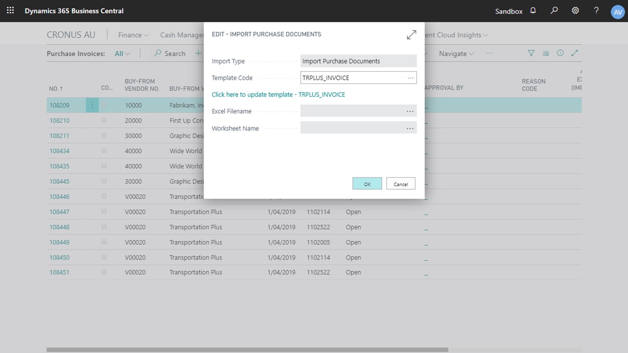Open purchase invoice 108451
628x353 pixels.
59,272
